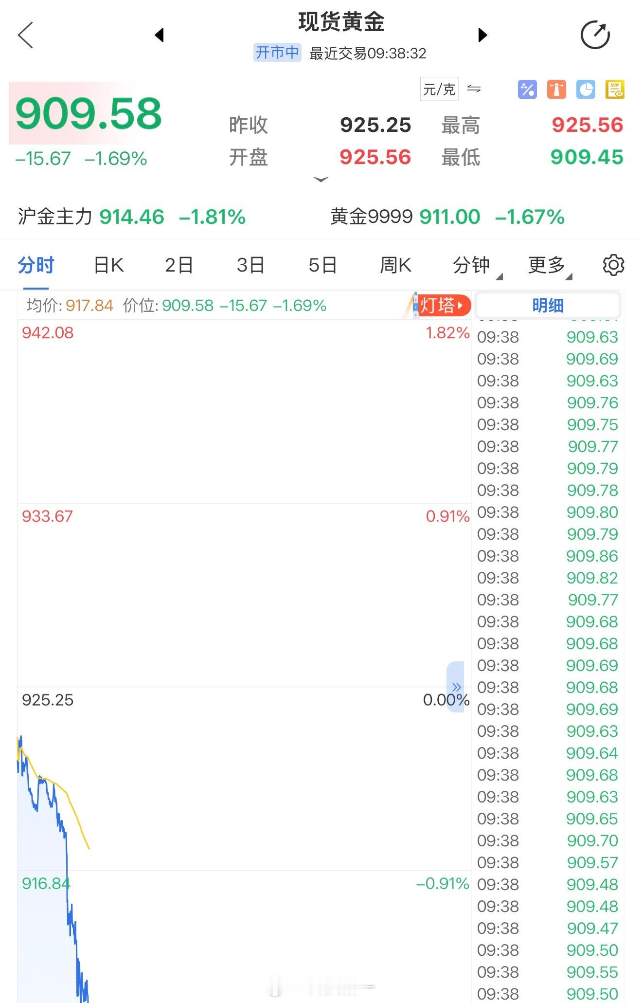Open the purple percent tool icon
Image resolution: width=642 pixels, height=1003 pixels.
click(x=527, y=89)
